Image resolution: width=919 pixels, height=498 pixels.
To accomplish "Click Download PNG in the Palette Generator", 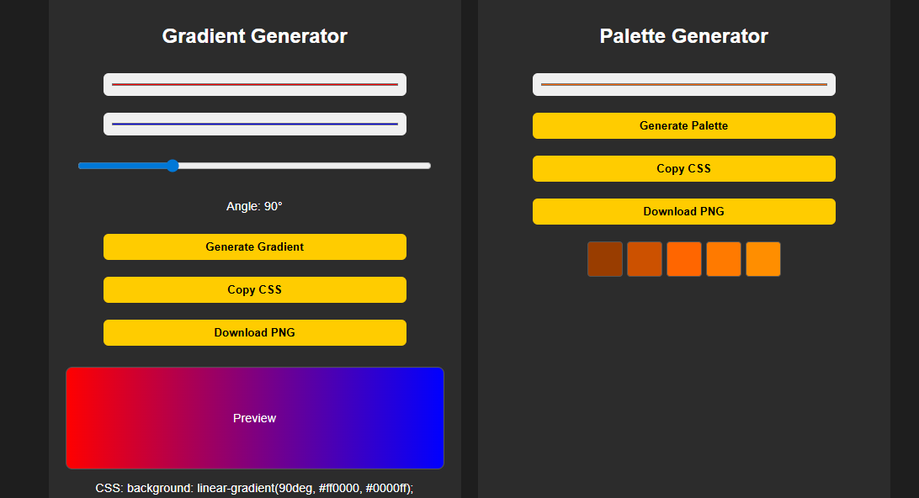I will 683,211.
